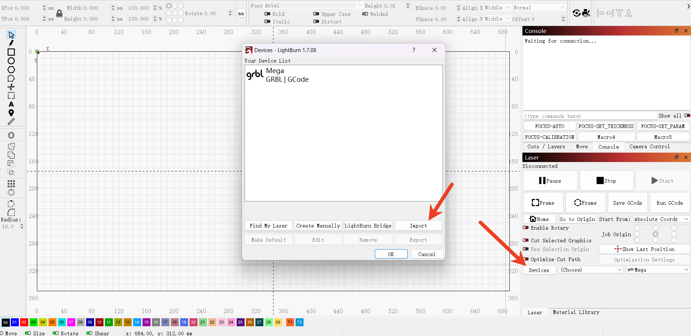Select the Ellipse tool
The image size is (691, 336).
(x=11, y=61)
